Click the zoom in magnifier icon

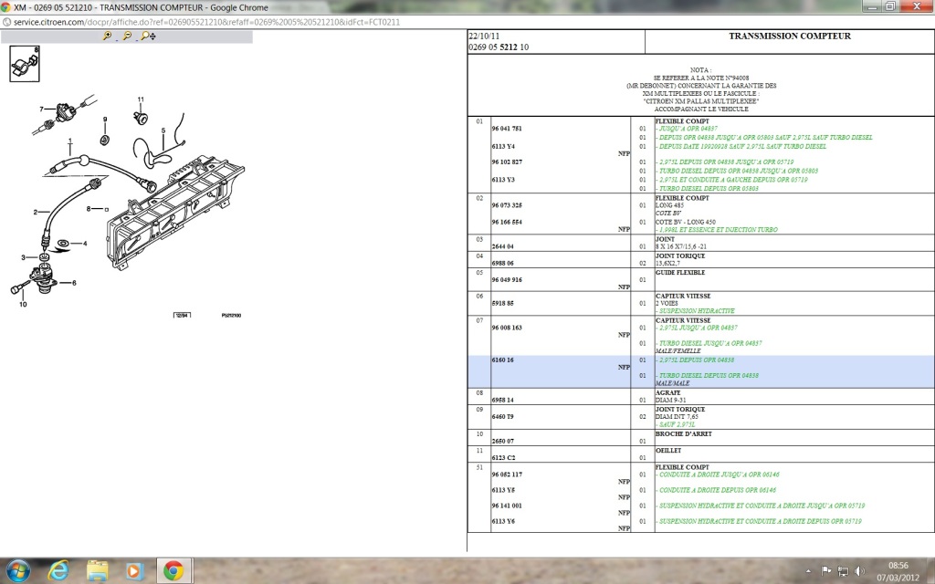107,36
